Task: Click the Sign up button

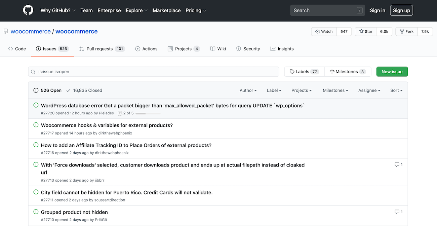Action: (x=401, y=10)
